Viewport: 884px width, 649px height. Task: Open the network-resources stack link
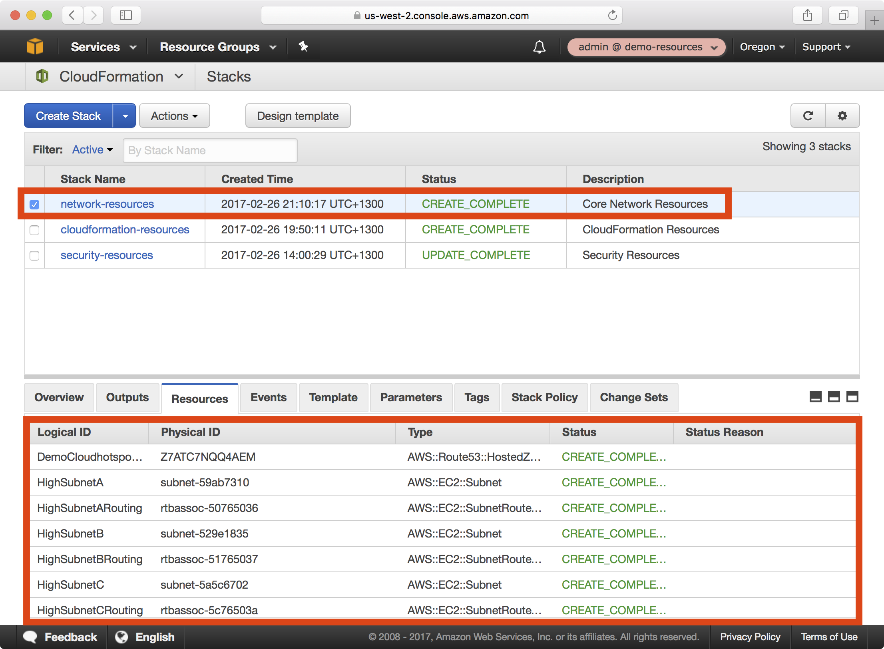[x=106, y=204]
